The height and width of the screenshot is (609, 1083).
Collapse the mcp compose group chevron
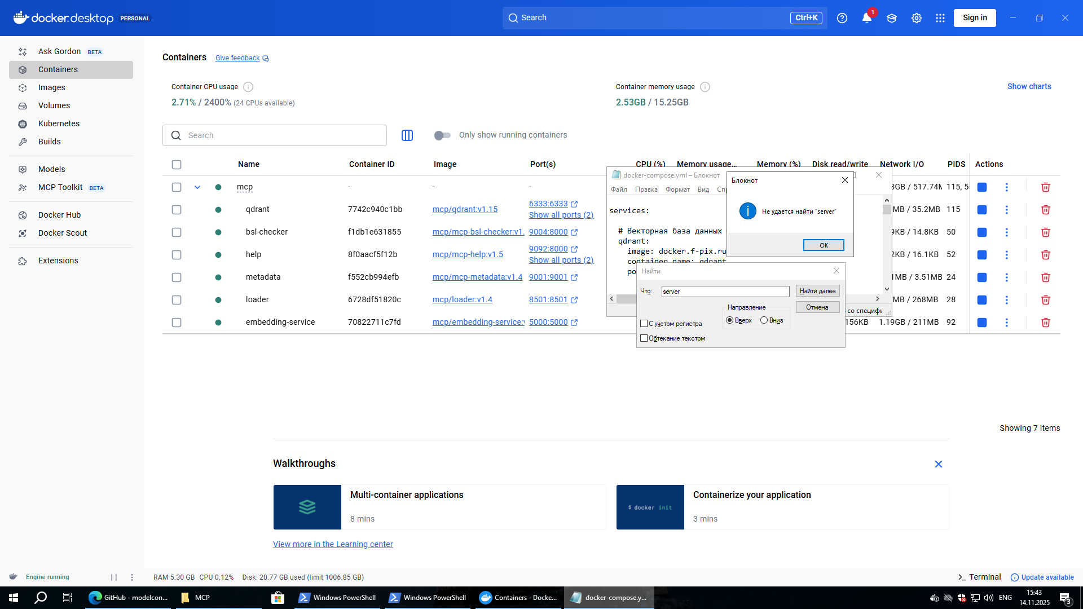pos(197,187)
